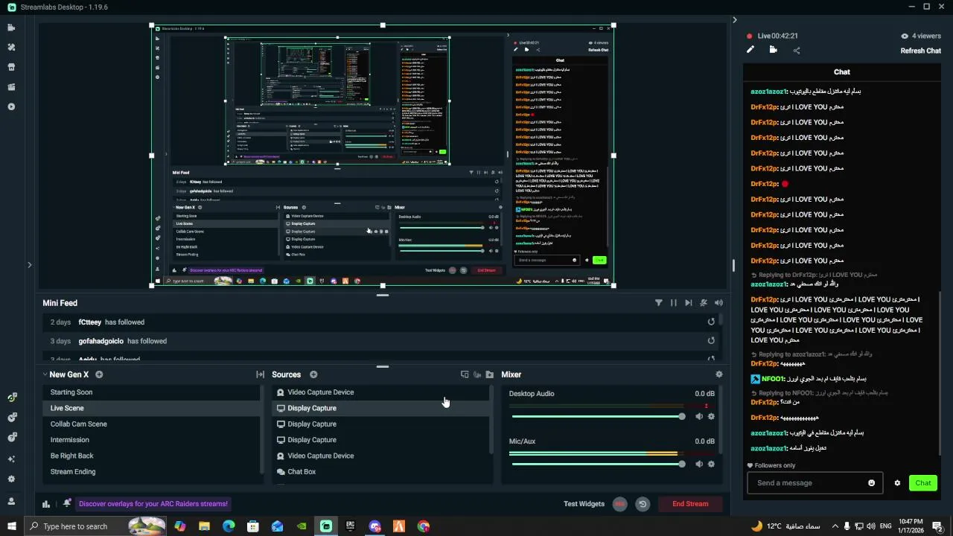
Task: Replay the fCtteey follow alert
Action: 711,322
